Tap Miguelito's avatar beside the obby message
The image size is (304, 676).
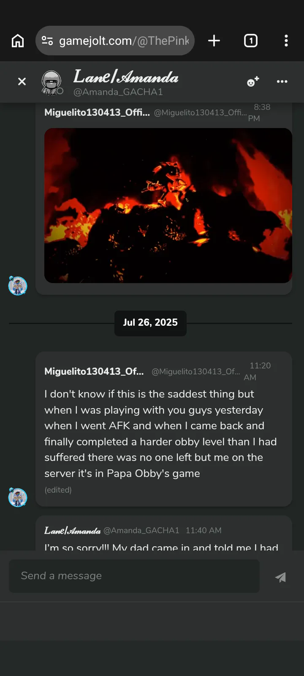click(18, 497)
